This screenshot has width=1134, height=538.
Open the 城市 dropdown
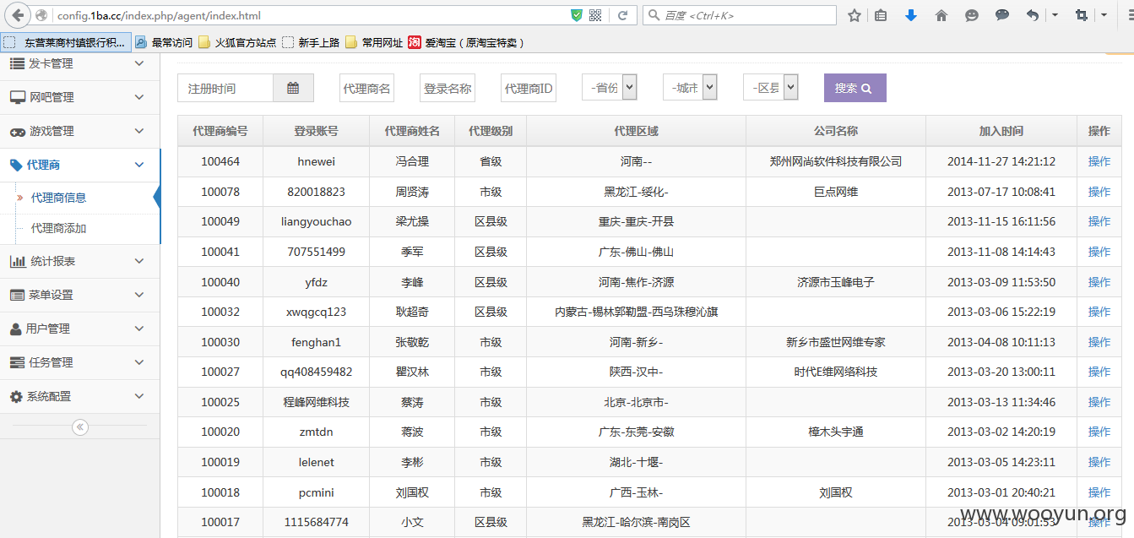(x=690, y=87)
